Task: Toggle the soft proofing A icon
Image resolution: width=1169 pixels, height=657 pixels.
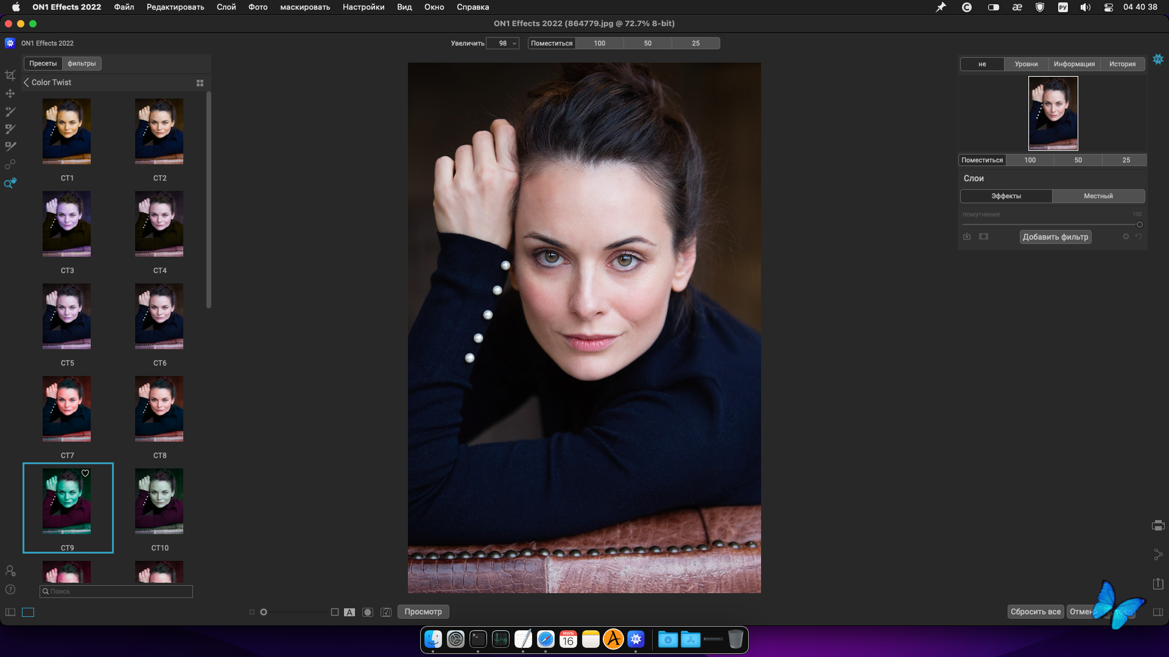Action: pyautogui.click(x=349, y=612)
